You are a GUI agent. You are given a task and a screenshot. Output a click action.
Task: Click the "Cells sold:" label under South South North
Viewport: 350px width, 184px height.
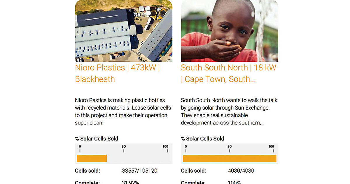coord(193,171)
